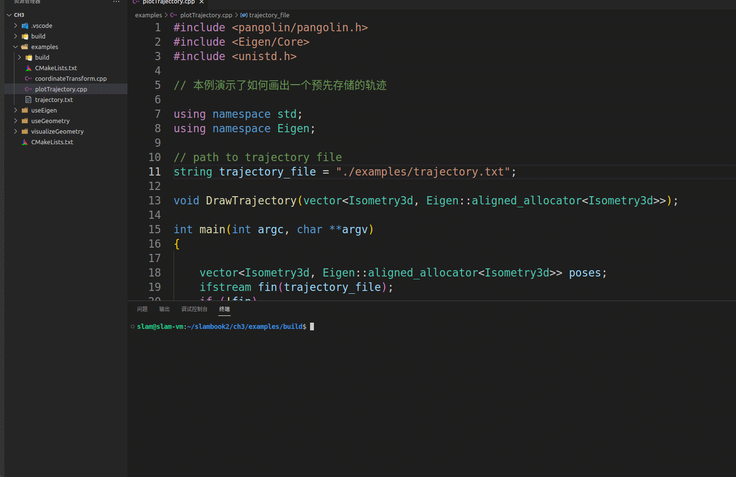Click the trajectory_file symbol icon in the breadcrumb

[x=243, y=15]
